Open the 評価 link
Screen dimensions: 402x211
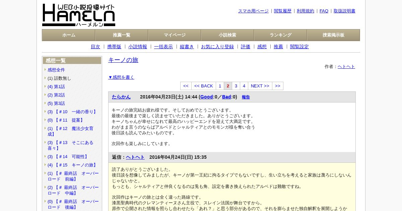(246, 47)
